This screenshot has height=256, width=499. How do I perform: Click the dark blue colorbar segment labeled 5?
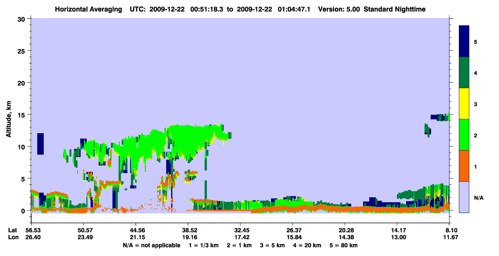pos(464,41)
